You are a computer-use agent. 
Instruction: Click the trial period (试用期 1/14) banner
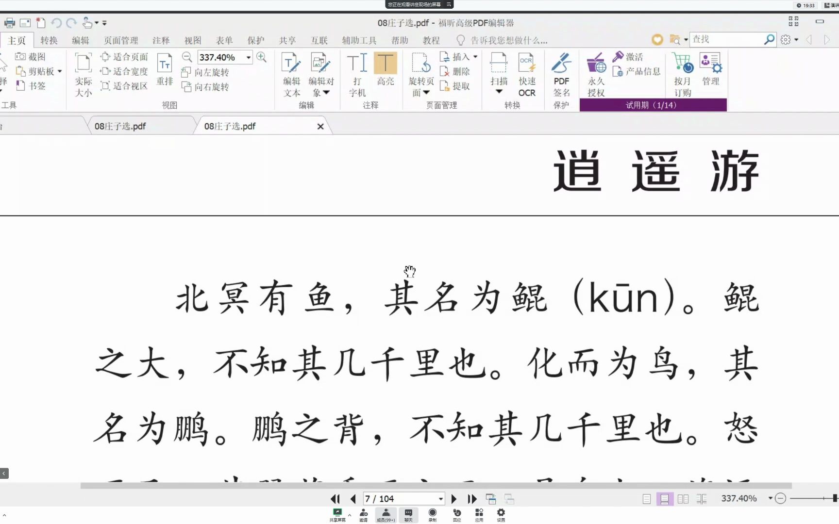click(x=653, y=105)
